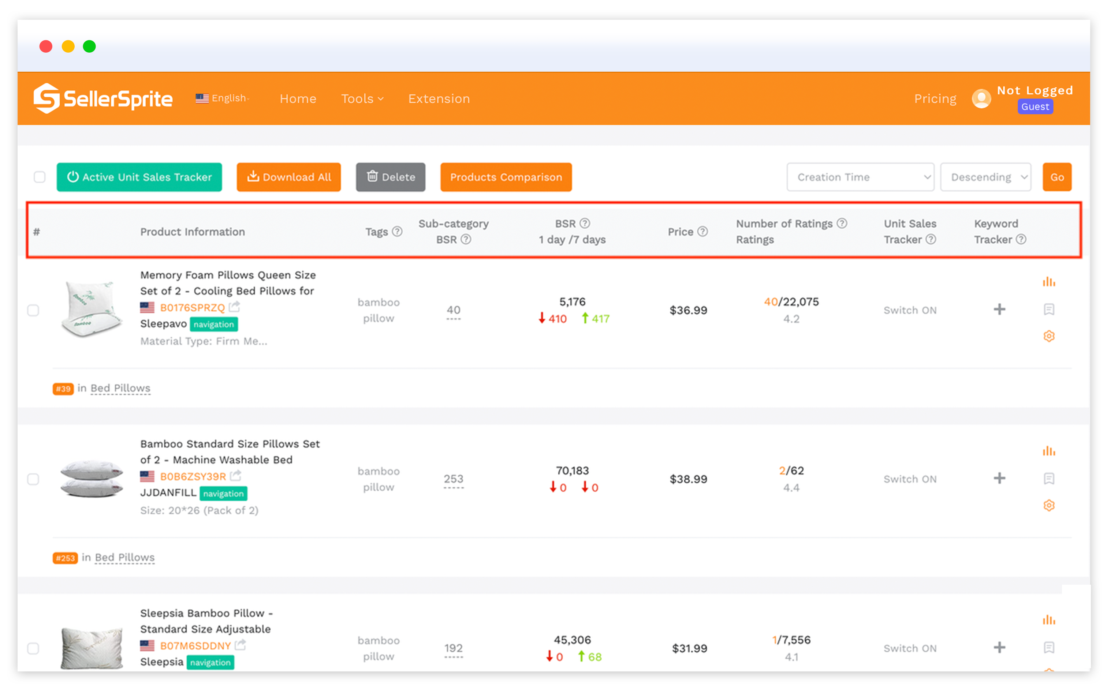Open ASIN link B0176SPRZQ
Viewport: 1107px width, 689px height.
coord(192,308)
